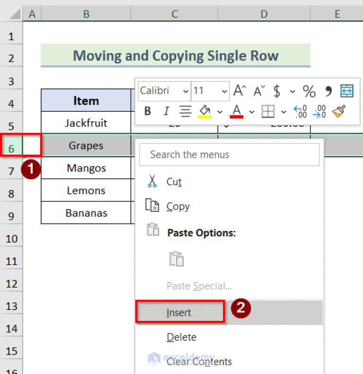The image size is (363, 374).
Task: Choose Insert from the context menu
Action: click(179, 312)
